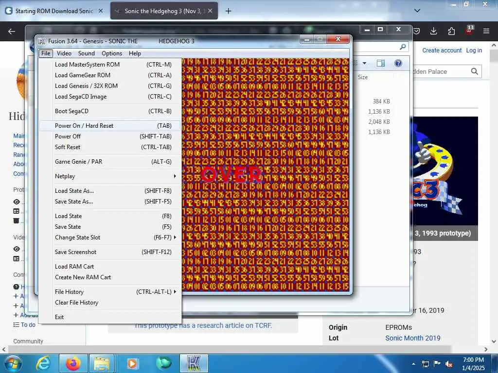
Task: Click the taskbar clock showing 7:00 PM
Action: click(473, 364)
